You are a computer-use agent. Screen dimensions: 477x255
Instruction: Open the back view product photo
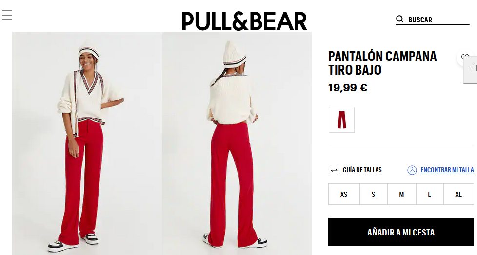(237, 143)
